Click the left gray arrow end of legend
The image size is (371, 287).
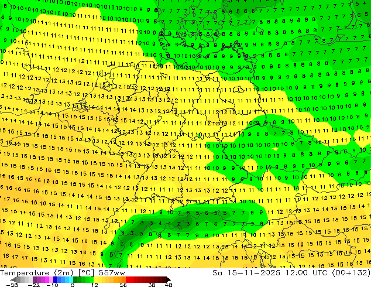[x=13, y=279]
